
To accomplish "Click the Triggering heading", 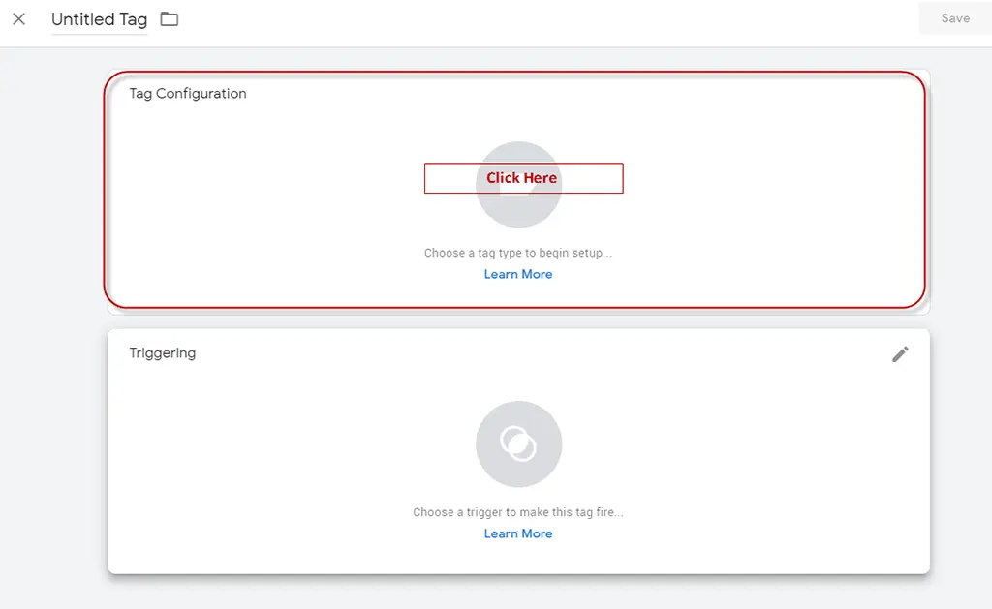I will pos(162,352).
